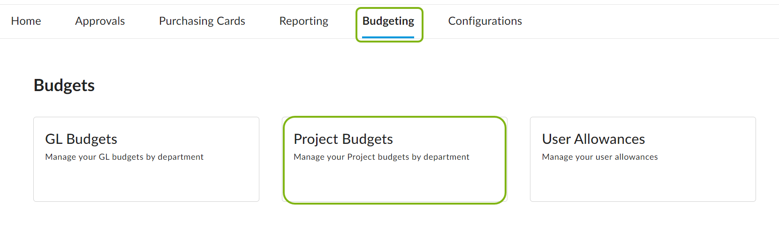The image size is (779, 227).
Task: Click the Budgets page heading
Action: 64,85
